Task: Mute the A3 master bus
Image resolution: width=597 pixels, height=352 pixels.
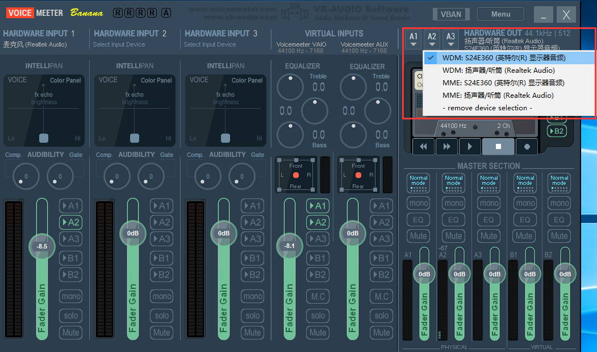Action: [489, 236]
